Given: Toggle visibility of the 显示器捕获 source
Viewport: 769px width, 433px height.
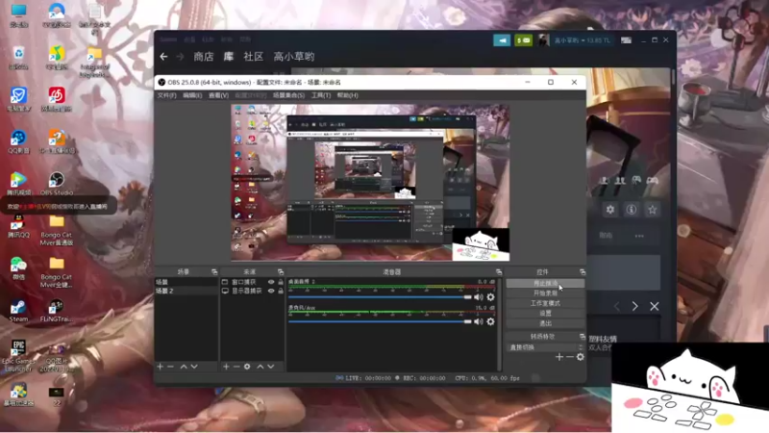Looking at the screenshot, I should pyautogui.click(x=271, y=291).
